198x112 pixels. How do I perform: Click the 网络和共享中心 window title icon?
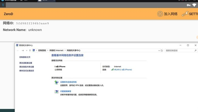pyautogui.click(x=17, y=45)
